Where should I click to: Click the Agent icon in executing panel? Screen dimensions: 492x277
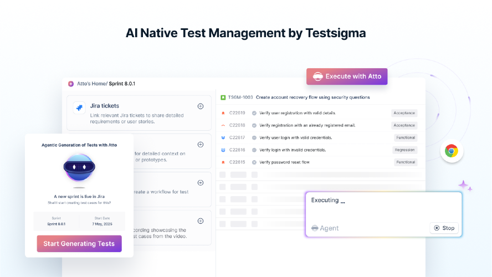coord(315,228)
